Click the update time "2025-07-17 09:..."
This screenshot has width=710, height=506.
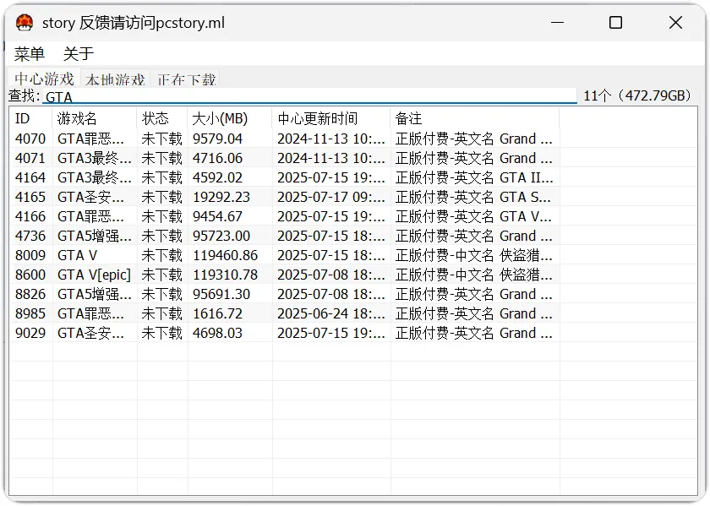(331, 197)
